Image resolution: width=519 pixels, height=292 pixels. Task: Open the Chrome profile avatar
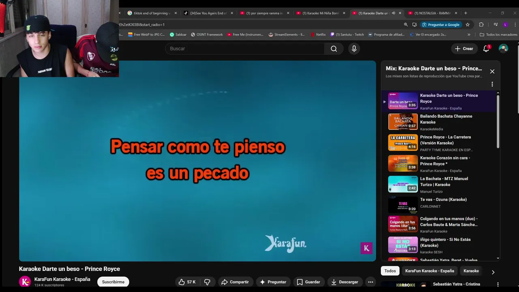[505, 25]
